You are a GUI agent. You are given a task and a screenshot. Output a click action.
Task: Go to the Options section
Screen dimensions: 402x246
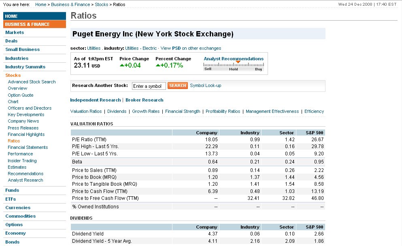pyautogui.click(x=14, y=225)
